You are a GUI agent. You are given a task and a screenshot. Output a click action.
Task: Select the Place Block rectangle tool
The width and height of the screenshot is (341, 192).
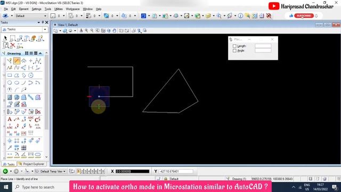pos(10,75)
